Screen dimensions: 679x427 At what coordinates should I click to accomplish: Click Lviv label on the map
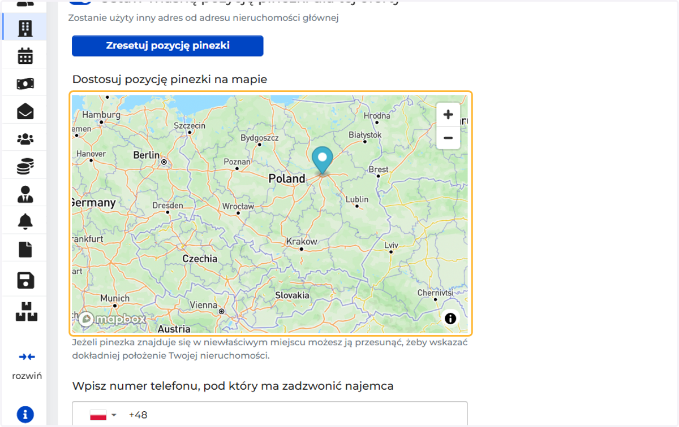click(392, 245)
